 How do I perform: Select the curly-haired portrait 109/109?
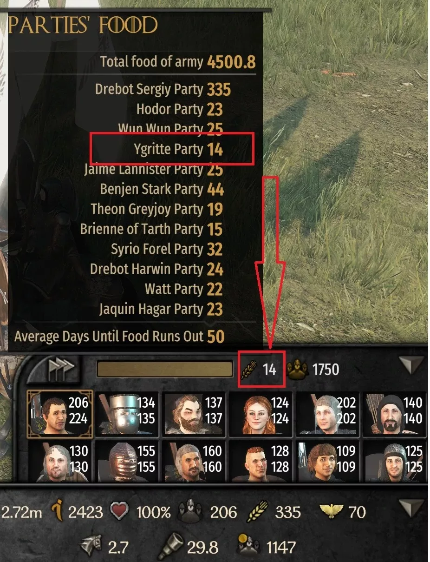tap(328, 461)
